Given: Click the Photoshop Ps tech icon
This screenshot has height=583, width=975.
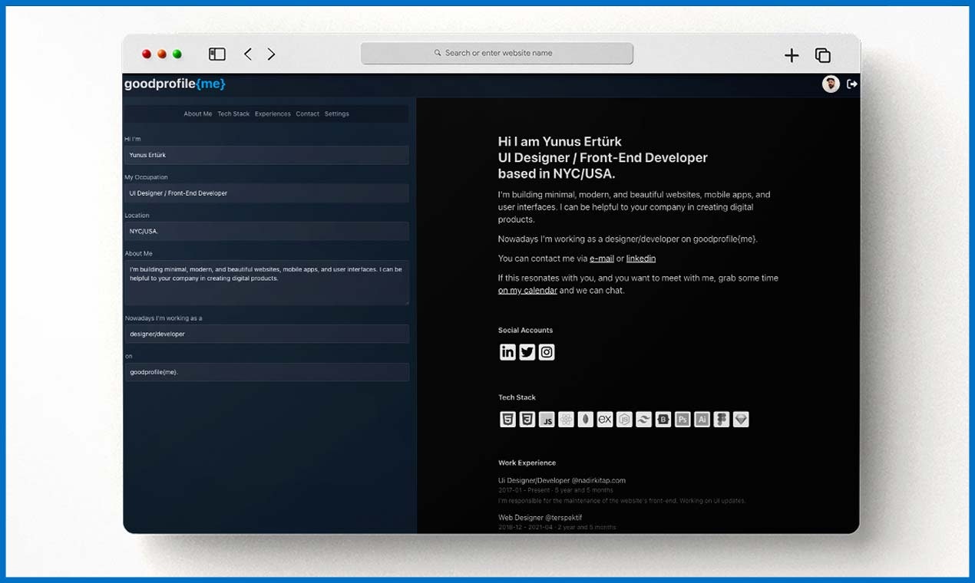Looking at the screenshot, I should click(682, 420).
